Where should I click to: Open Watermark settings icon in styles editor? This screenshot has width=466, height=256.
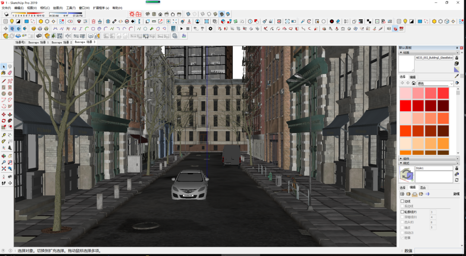[421, 194]
